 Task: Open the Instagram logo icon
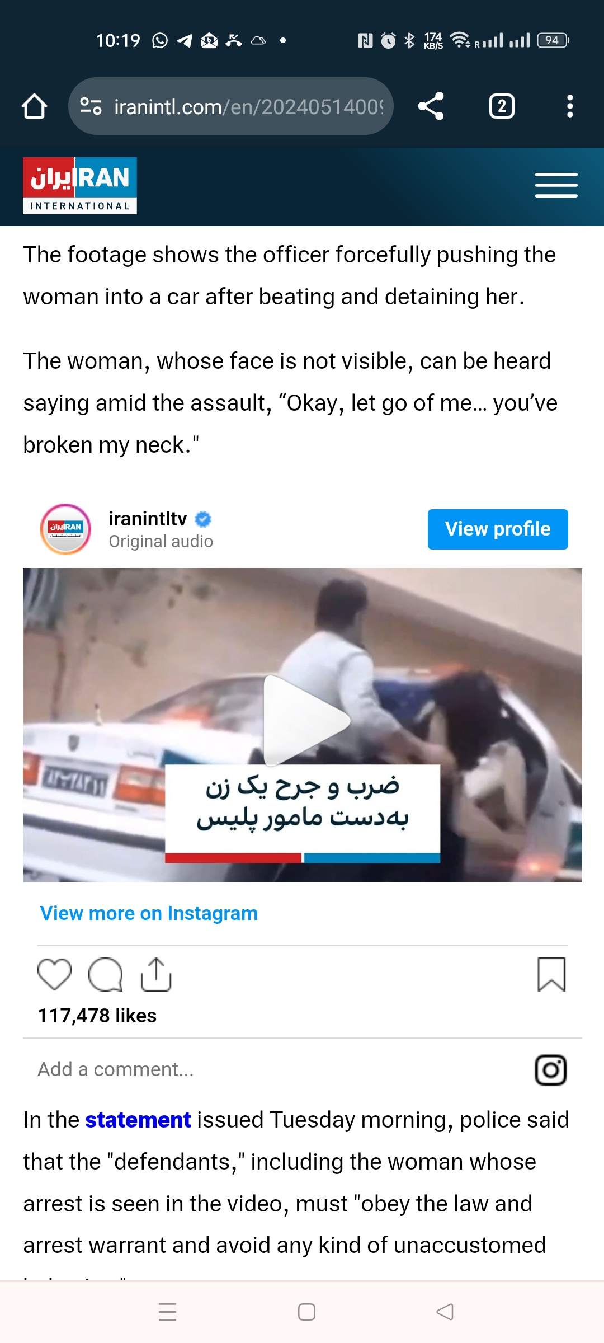click(x=551, y=1070)
